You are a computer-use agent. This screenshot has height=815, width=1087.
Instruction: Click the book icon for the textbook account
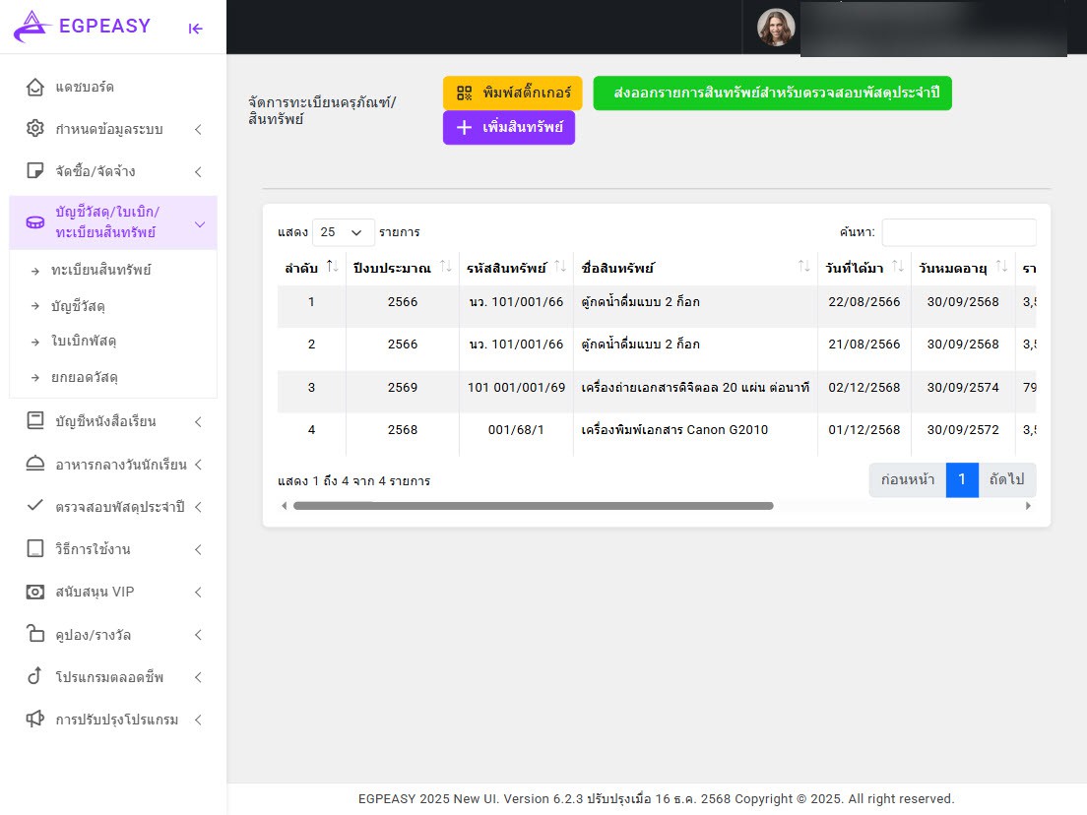pyautogui.click(x=35, y=421)
